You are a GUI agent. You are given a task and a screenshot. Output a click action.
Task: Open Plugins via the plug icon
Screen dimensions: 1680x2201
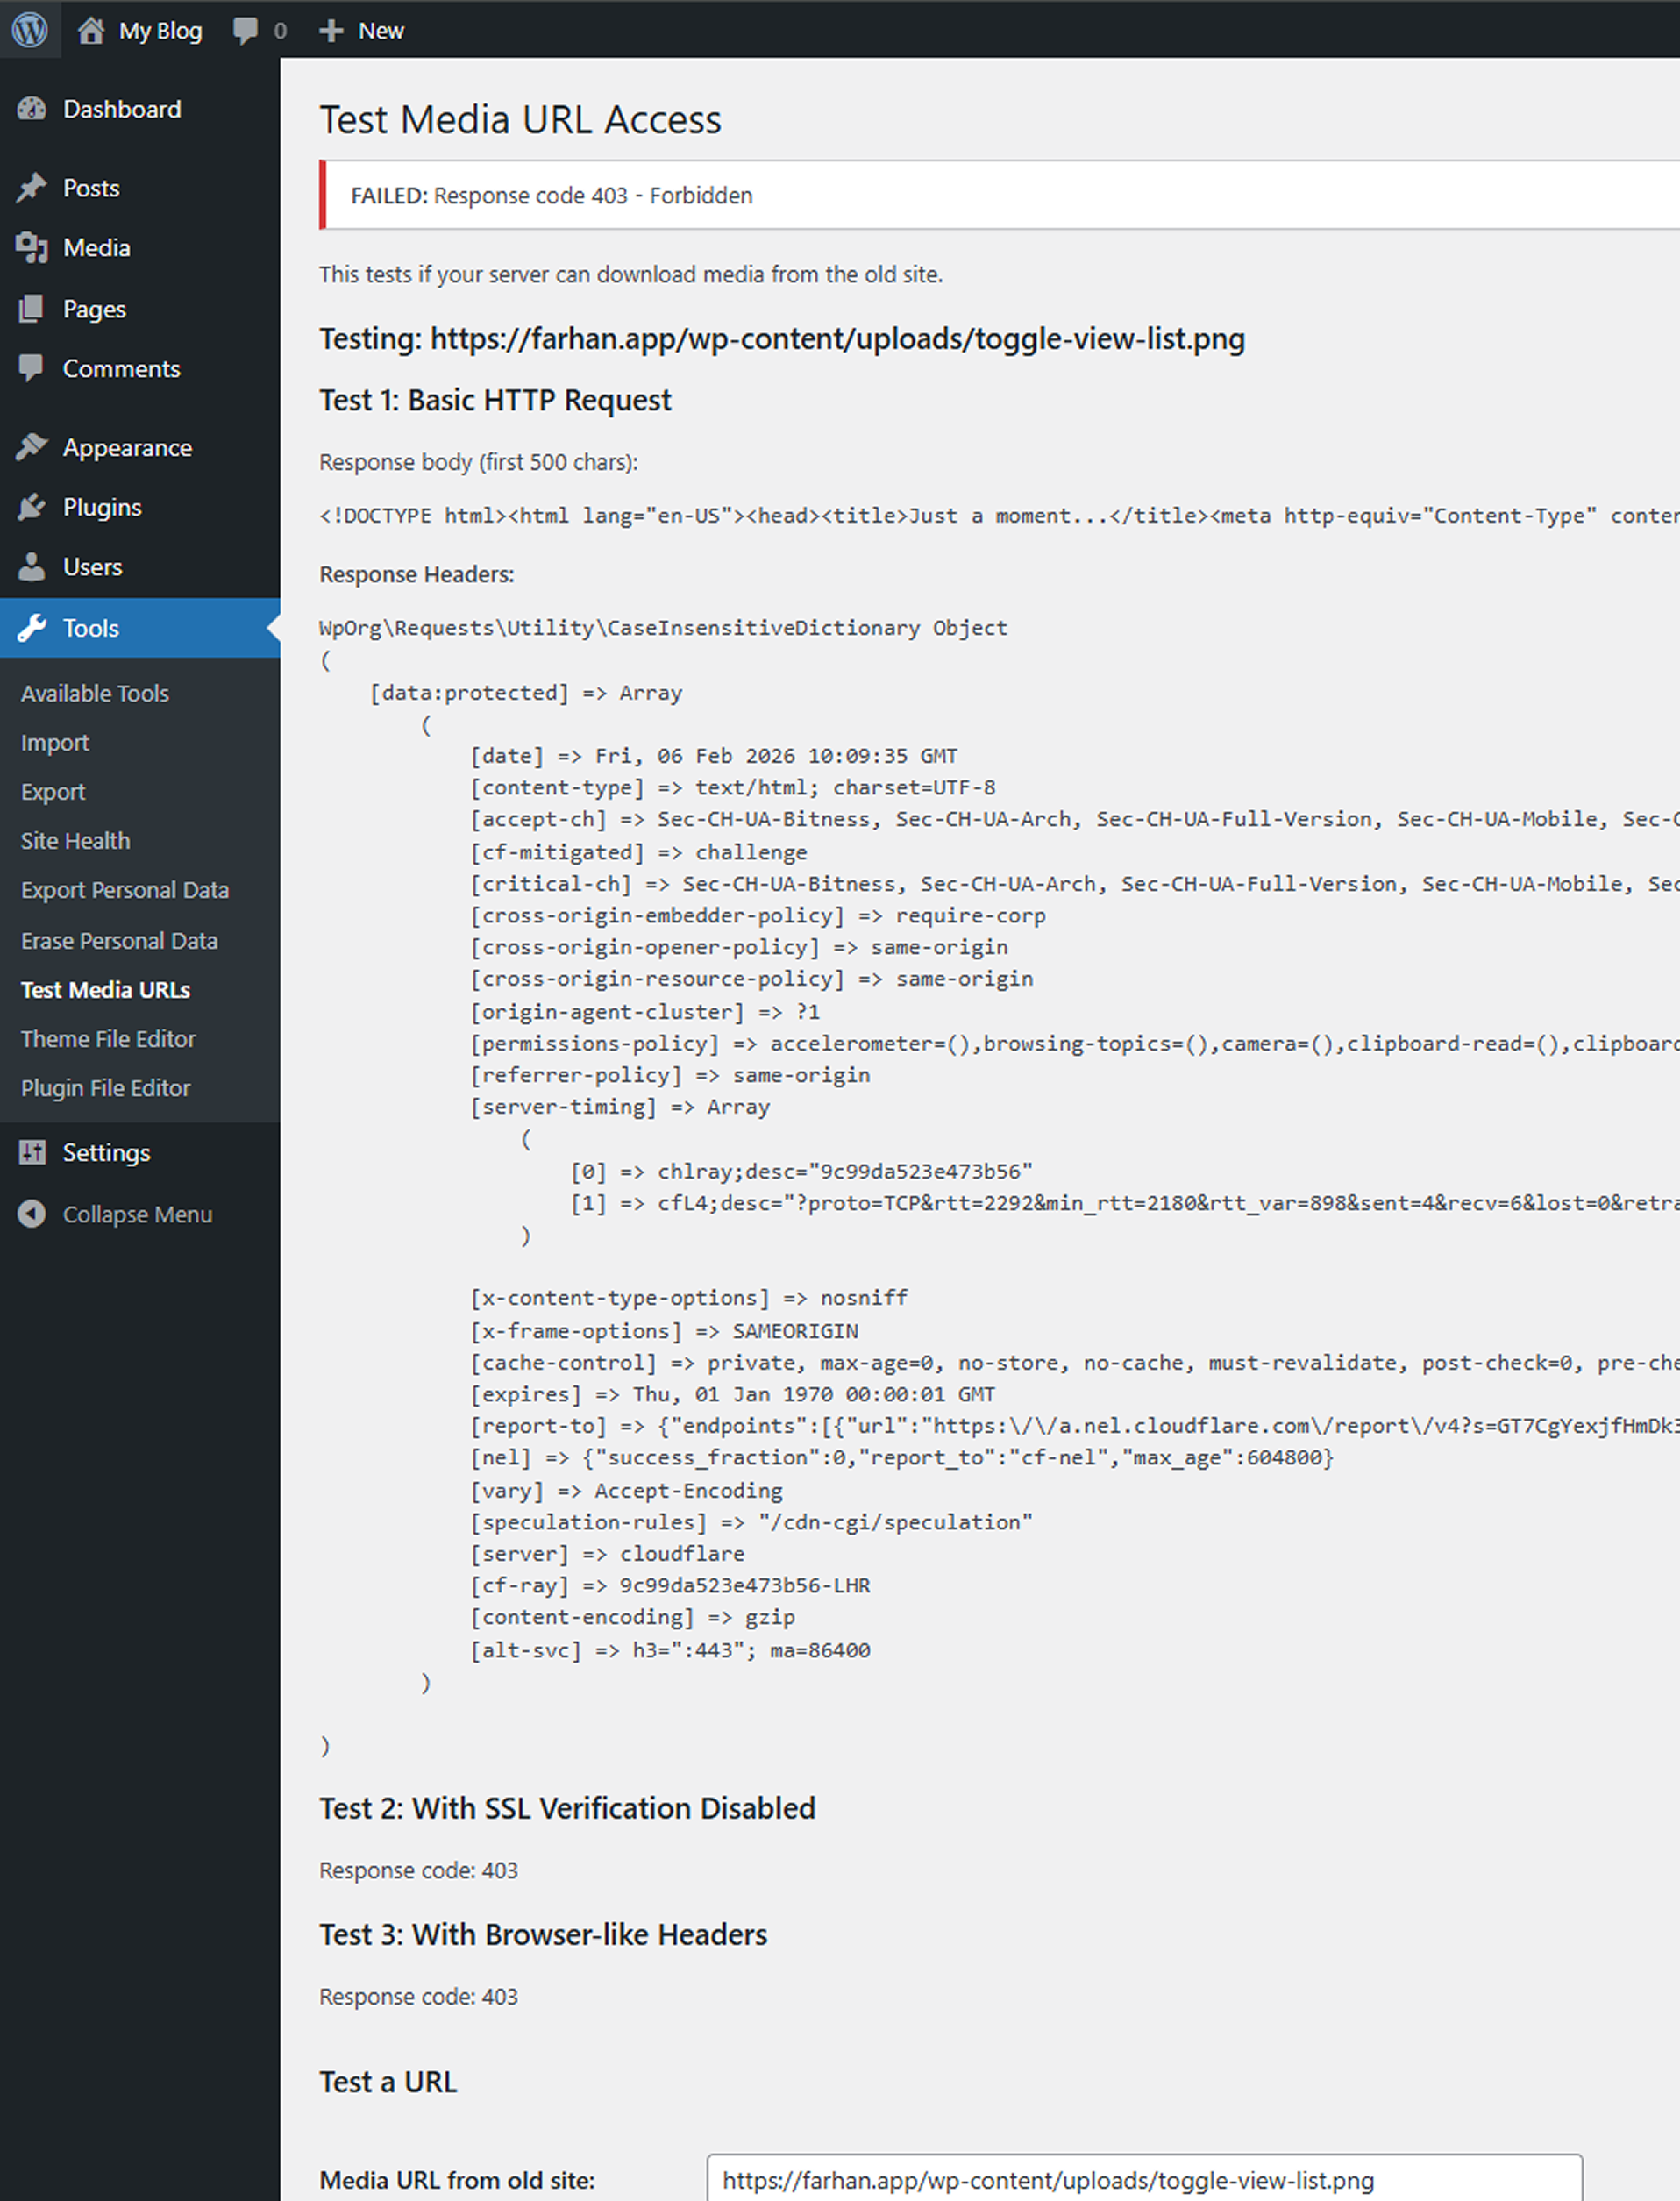(x=33, y=507)
